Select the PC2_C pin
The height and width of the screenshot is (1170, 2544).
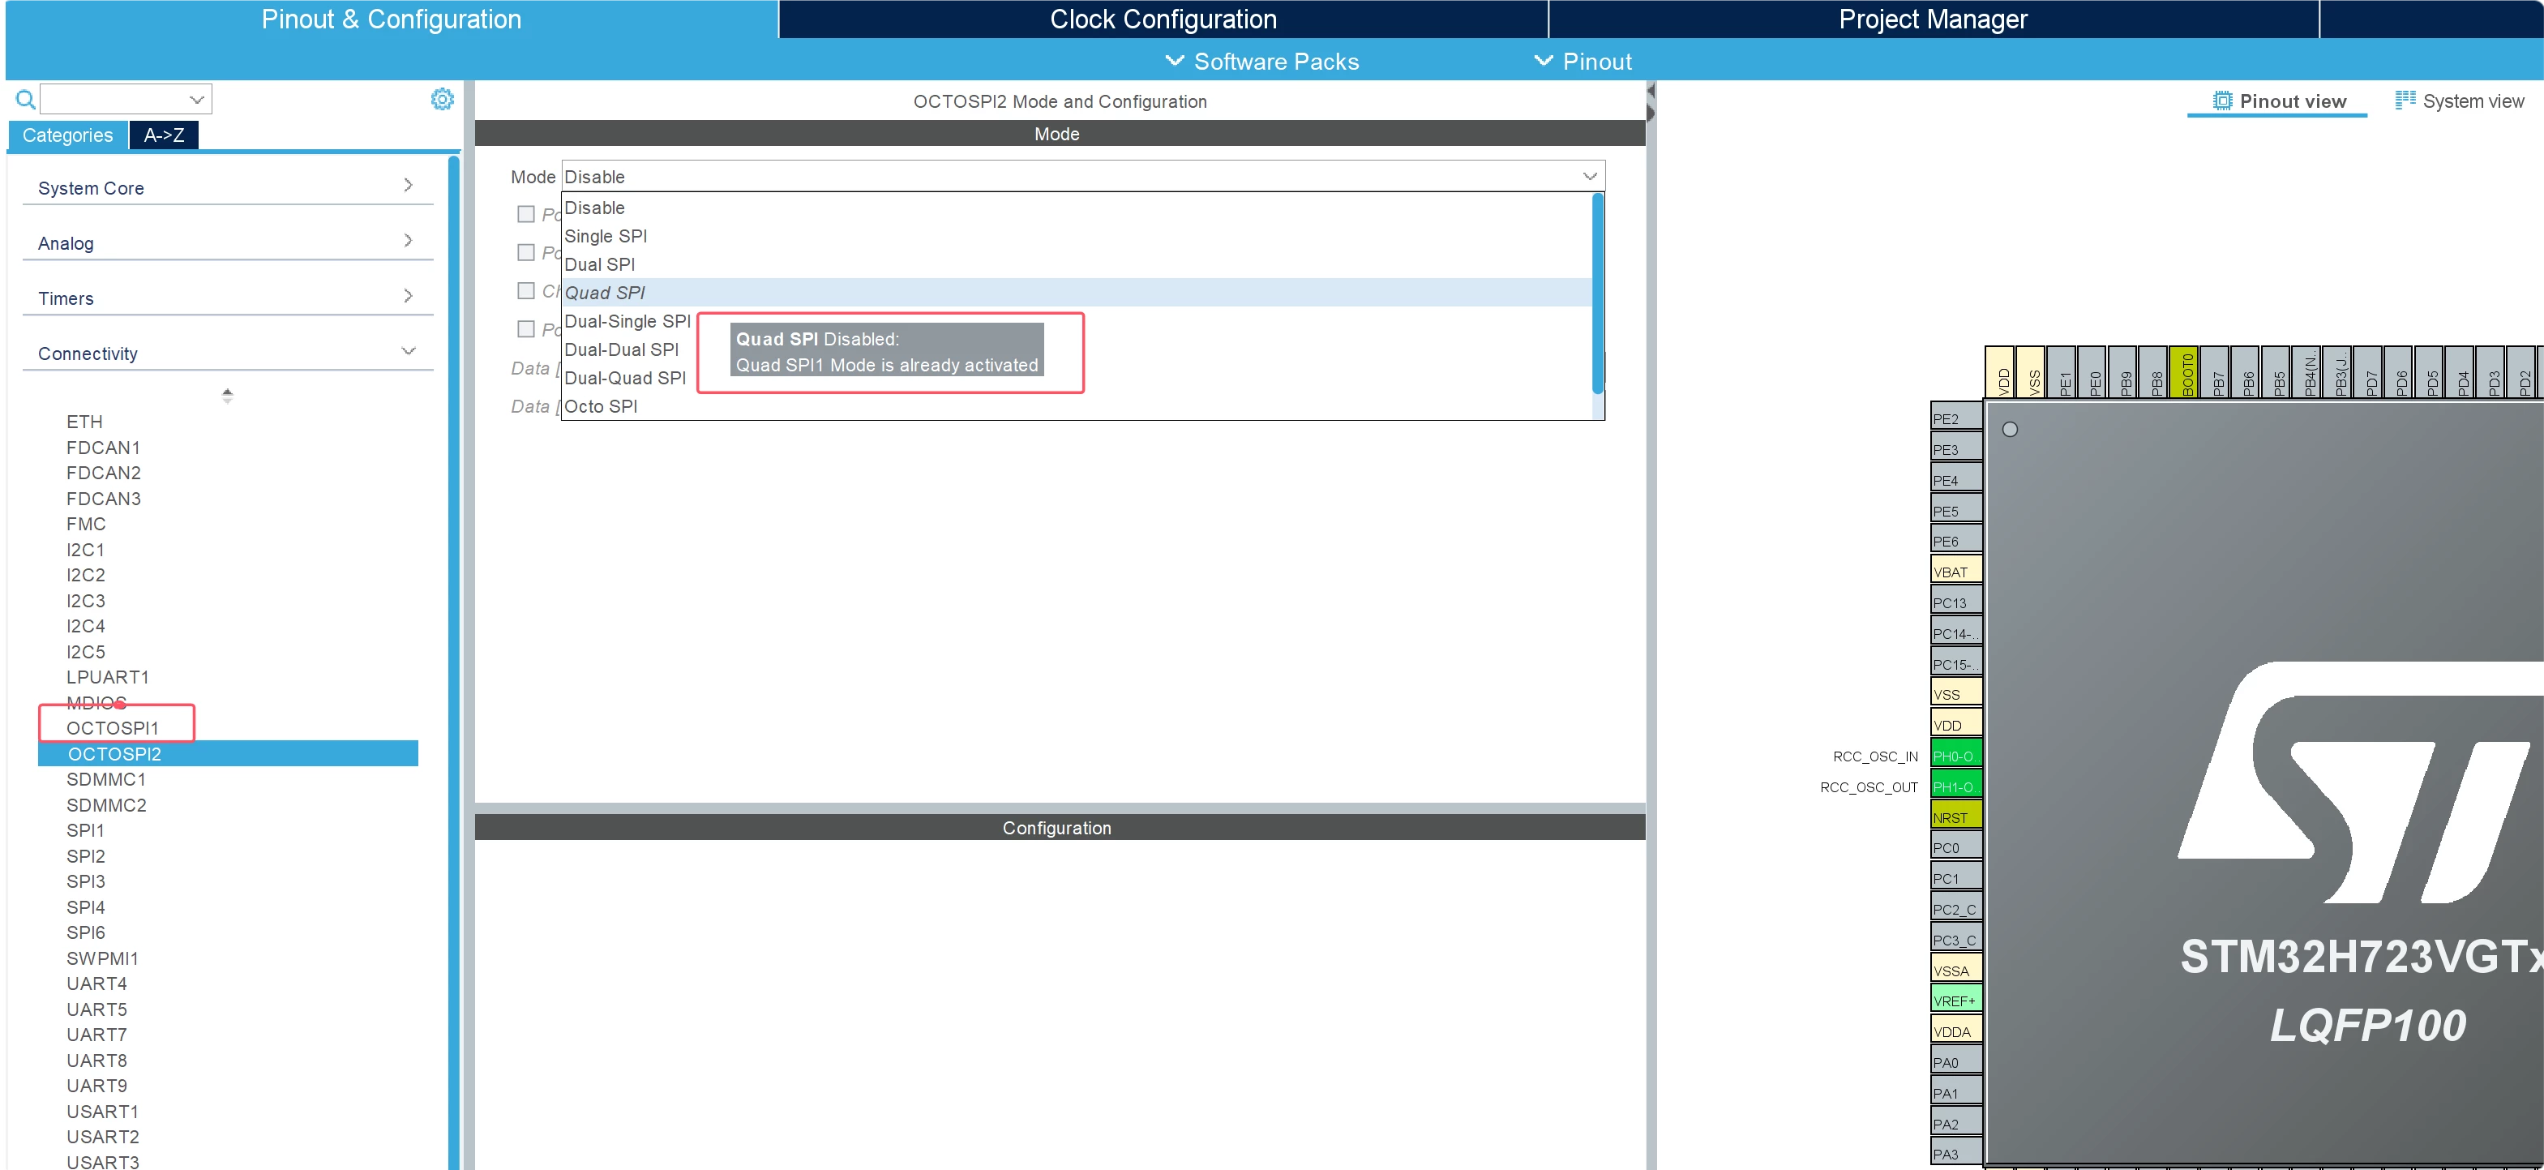(x=1955, y=908)
